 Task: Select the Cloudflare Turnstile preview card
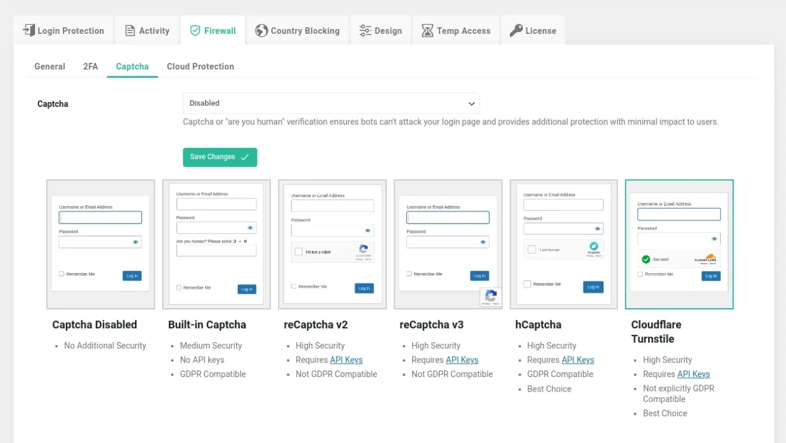678,242
